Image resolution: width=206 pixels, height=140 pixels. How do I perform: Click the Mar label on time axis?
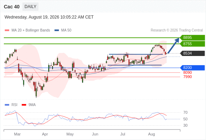tap(17, 134)
